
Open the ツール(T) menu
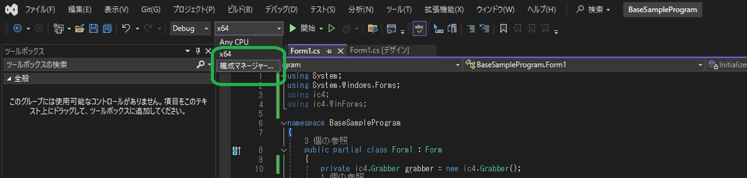399,9
